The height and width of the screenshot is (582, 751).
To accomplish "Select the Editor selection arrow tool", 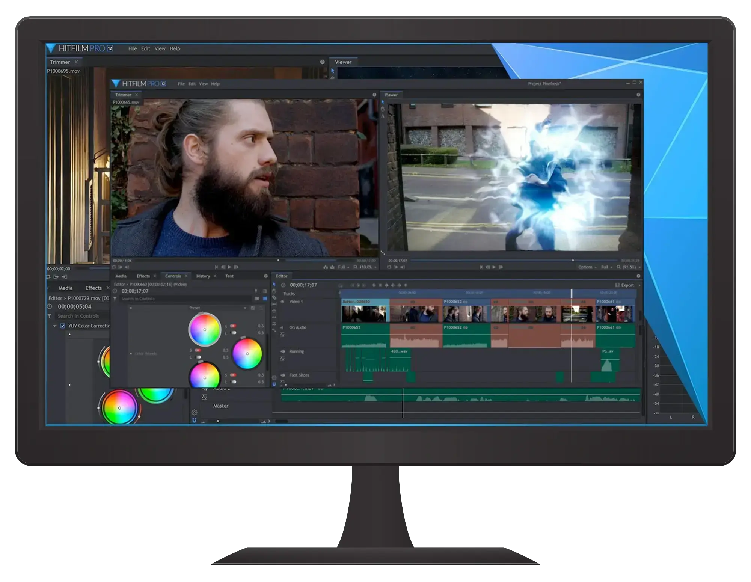I will pos(274,285).
